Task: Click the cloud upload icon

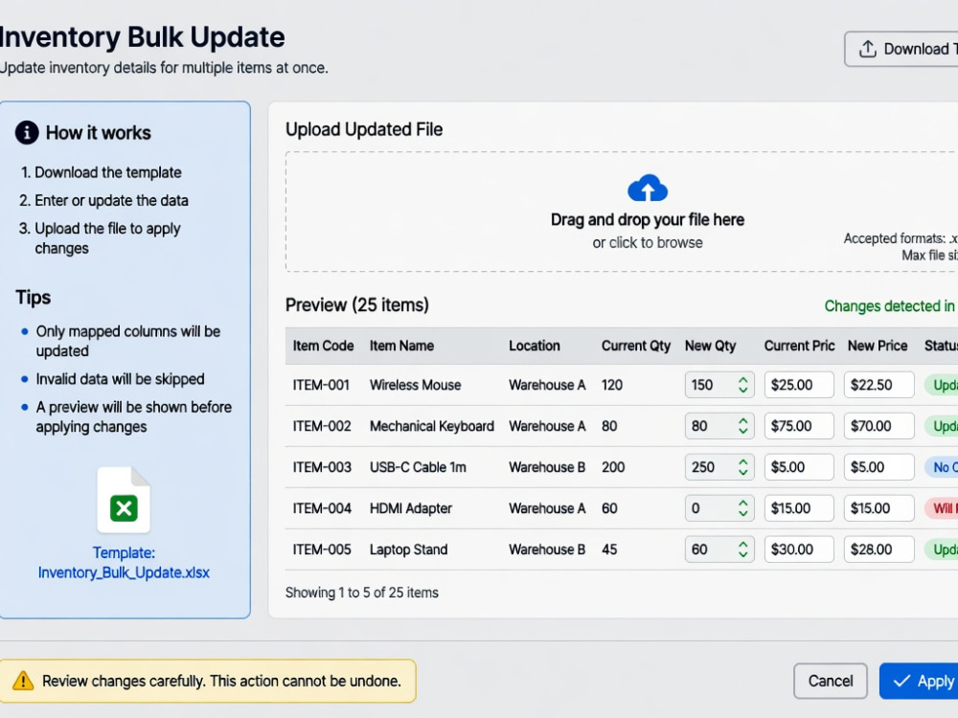Action: (x=648, y=188)
